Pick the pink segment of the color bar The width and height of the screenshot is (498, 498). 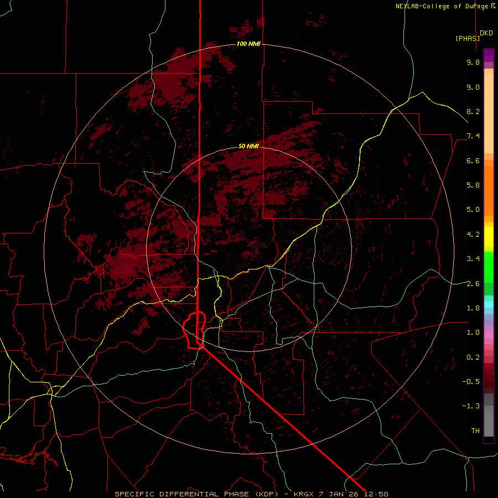pyautogui.click(x=489, y=335)
